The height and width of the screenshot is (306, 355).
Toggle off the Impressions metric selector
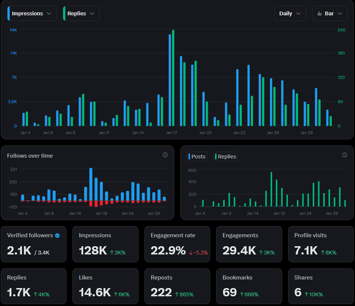click(x=31, y=13)
